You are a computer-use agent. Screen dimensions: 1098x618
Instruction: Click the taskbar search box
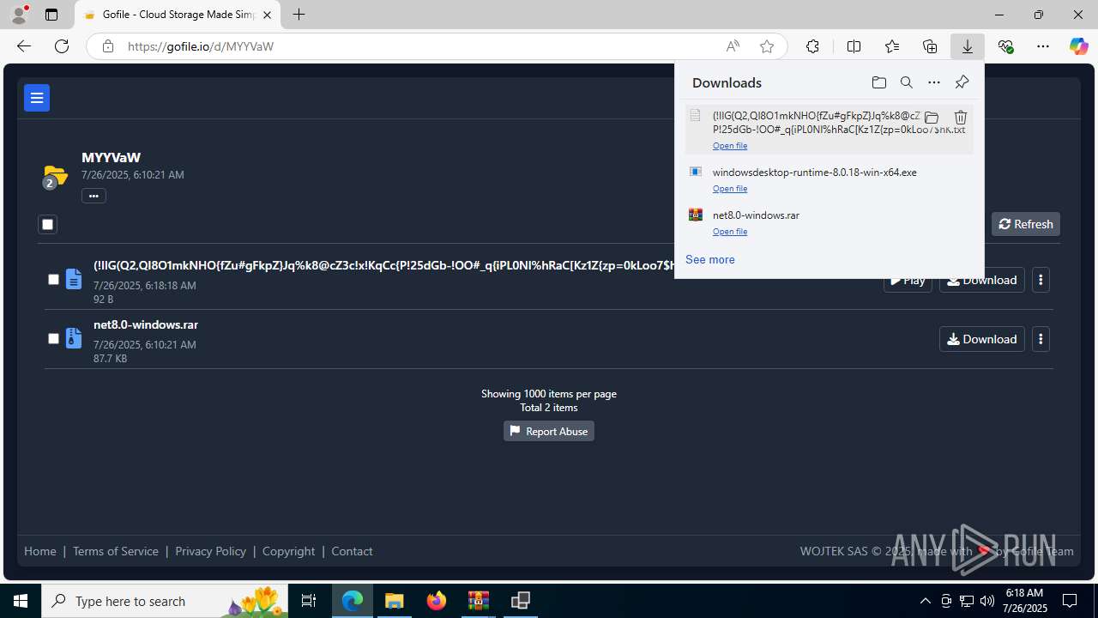tap(165, 601)
